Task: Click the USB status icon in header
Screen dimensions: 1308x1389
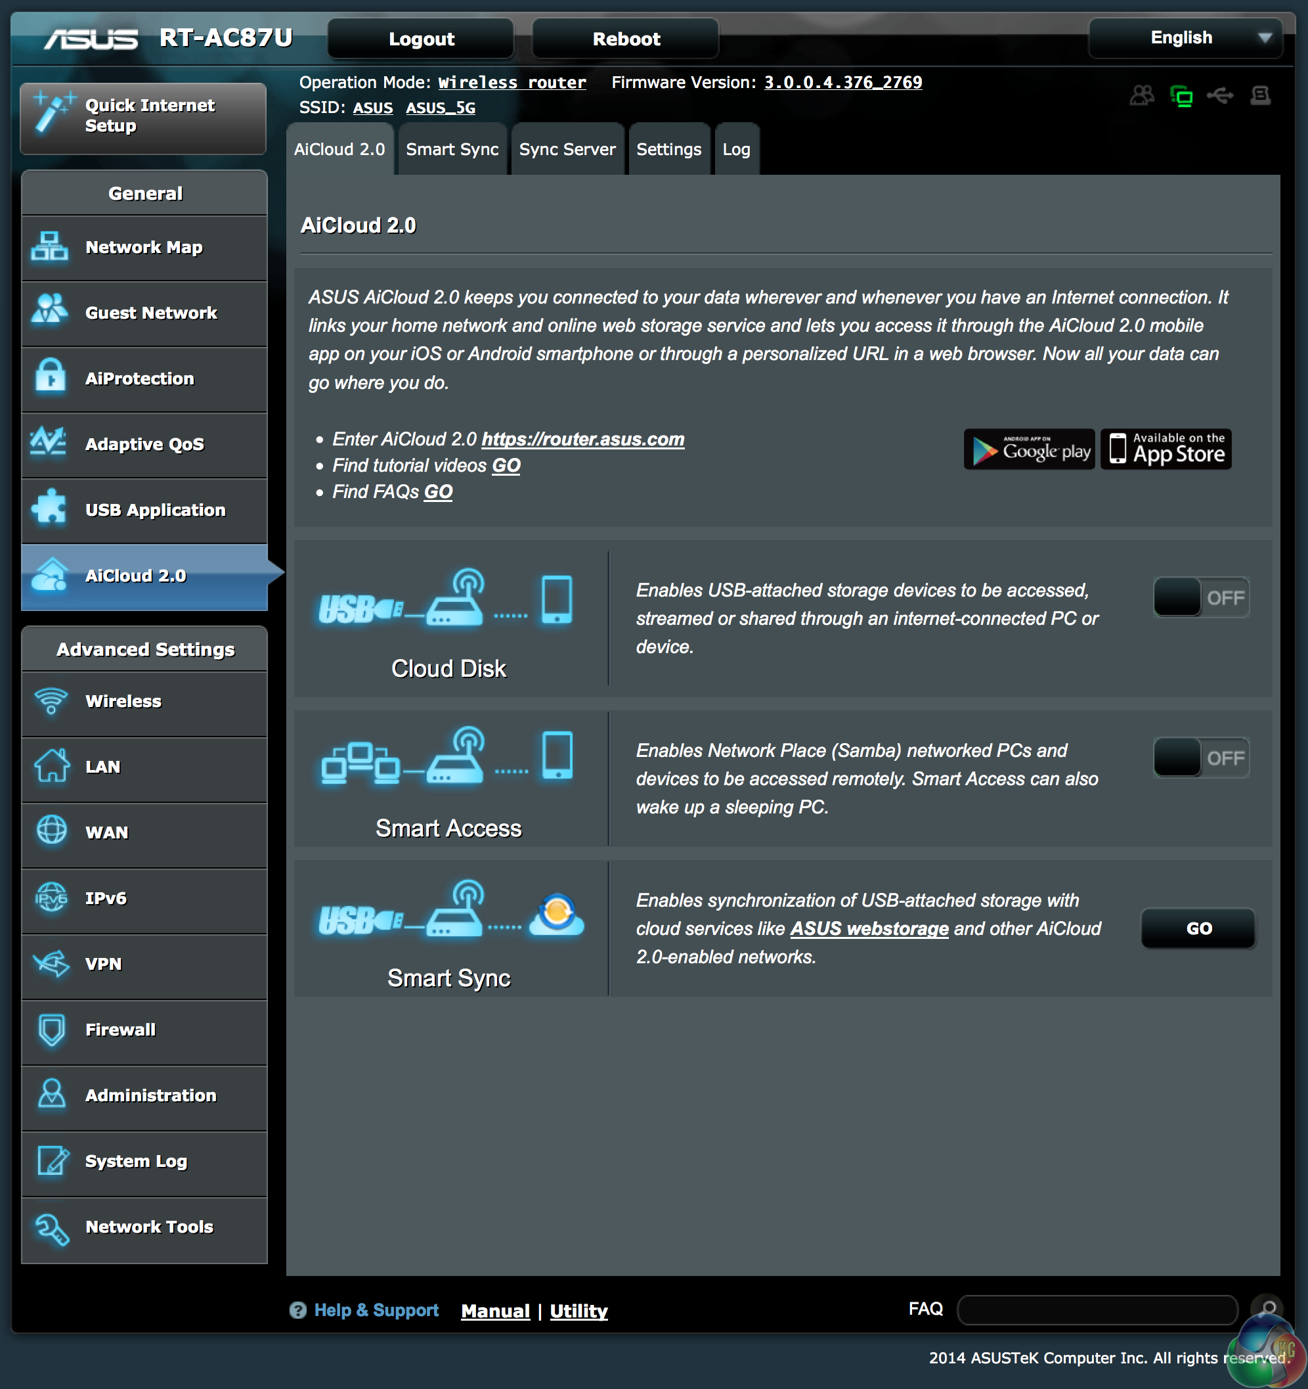Action: click(x=1220, y=95)
